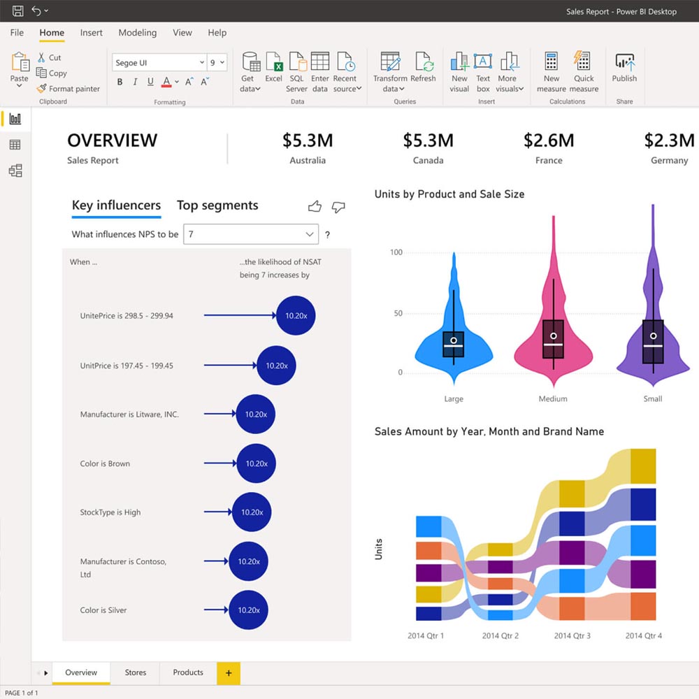Select the Format painter tool

point(69,89)
